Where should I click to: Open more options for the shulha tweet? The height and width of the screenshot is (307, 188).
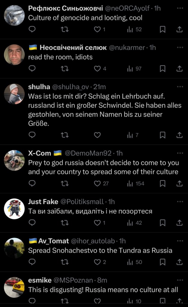(180, 87)
